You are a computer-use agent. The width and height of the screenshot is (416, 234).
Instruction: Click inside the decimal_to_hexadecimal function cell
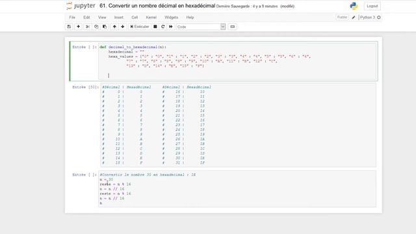tap(237, 61)
